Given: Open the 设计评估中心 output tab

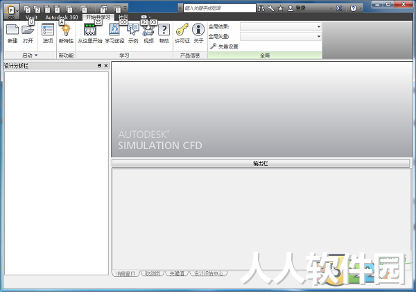Looking at the screenshot, I should pyautogui.click(x=209, y=274).
